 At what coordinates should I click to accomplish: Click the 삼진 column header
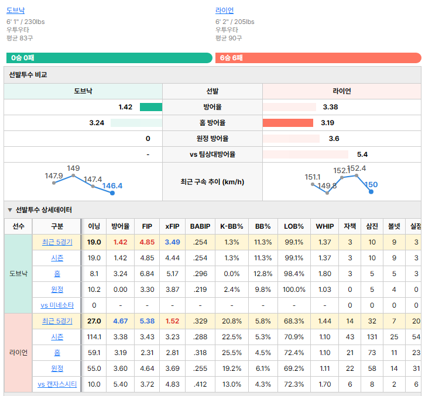point(372,226)
